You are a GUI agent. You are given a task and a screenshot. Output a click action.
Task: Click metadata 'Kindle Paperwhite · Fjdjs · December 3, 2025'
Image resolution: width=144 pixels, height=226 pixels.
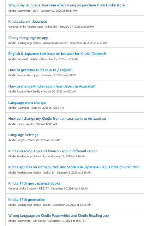point(42,75)
